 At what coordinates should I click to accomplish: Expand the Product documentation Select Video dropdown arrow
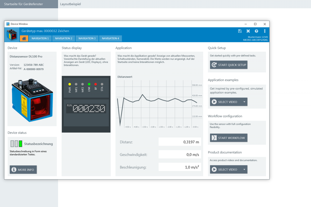(244, 170)
